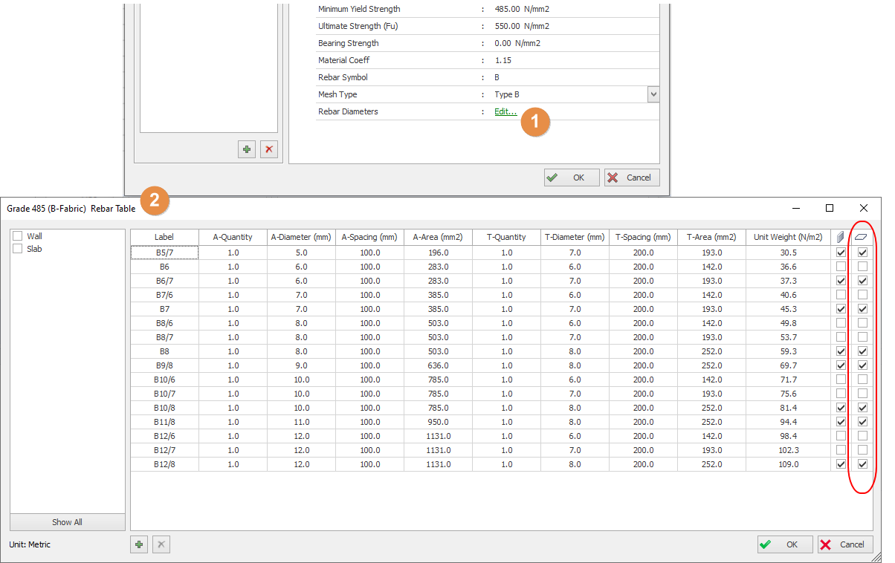Enable the Wall filter checkbox
This screenshot has height=563, width=895.
(x=18, y=236)
